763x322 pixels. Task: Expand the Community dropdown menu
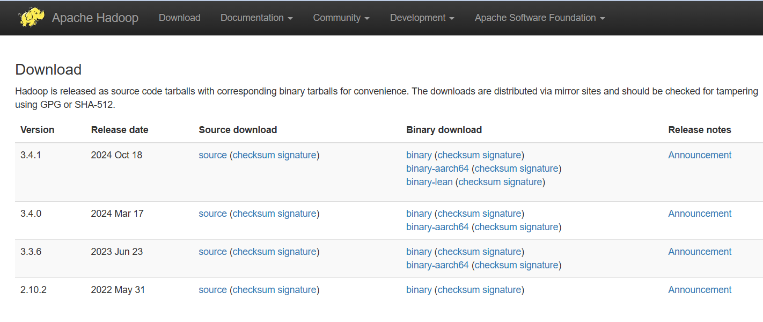(x=341, y=18)
